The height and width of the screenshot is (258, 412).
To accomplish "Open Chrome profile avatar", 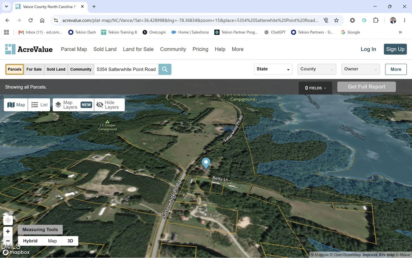I will click(393, 20).
